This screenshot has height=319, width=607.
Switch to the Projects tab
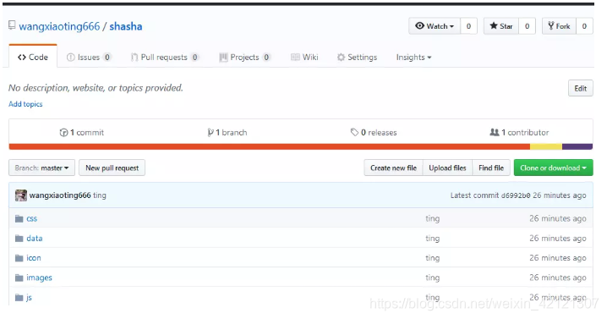click(244, 57)
